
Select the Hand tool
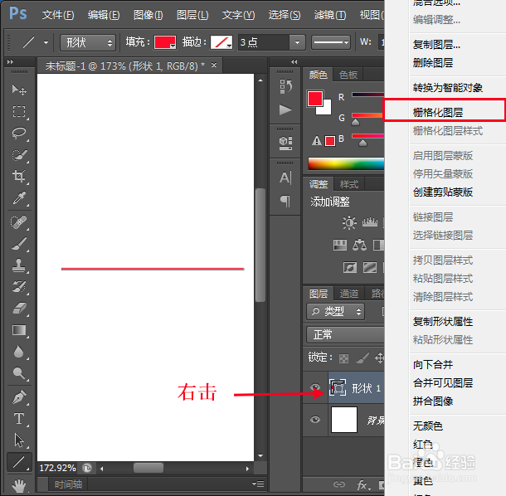tap(19, 485)
